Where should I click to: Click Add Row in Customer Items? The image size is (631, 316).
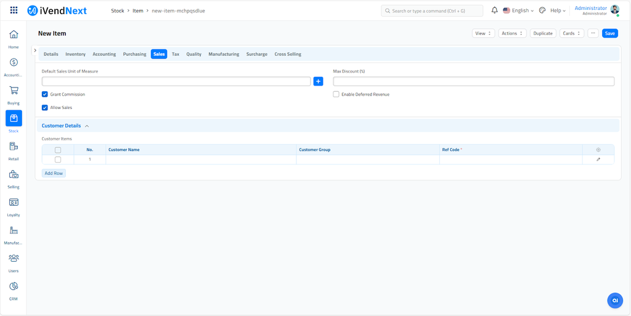click(54, 173)
